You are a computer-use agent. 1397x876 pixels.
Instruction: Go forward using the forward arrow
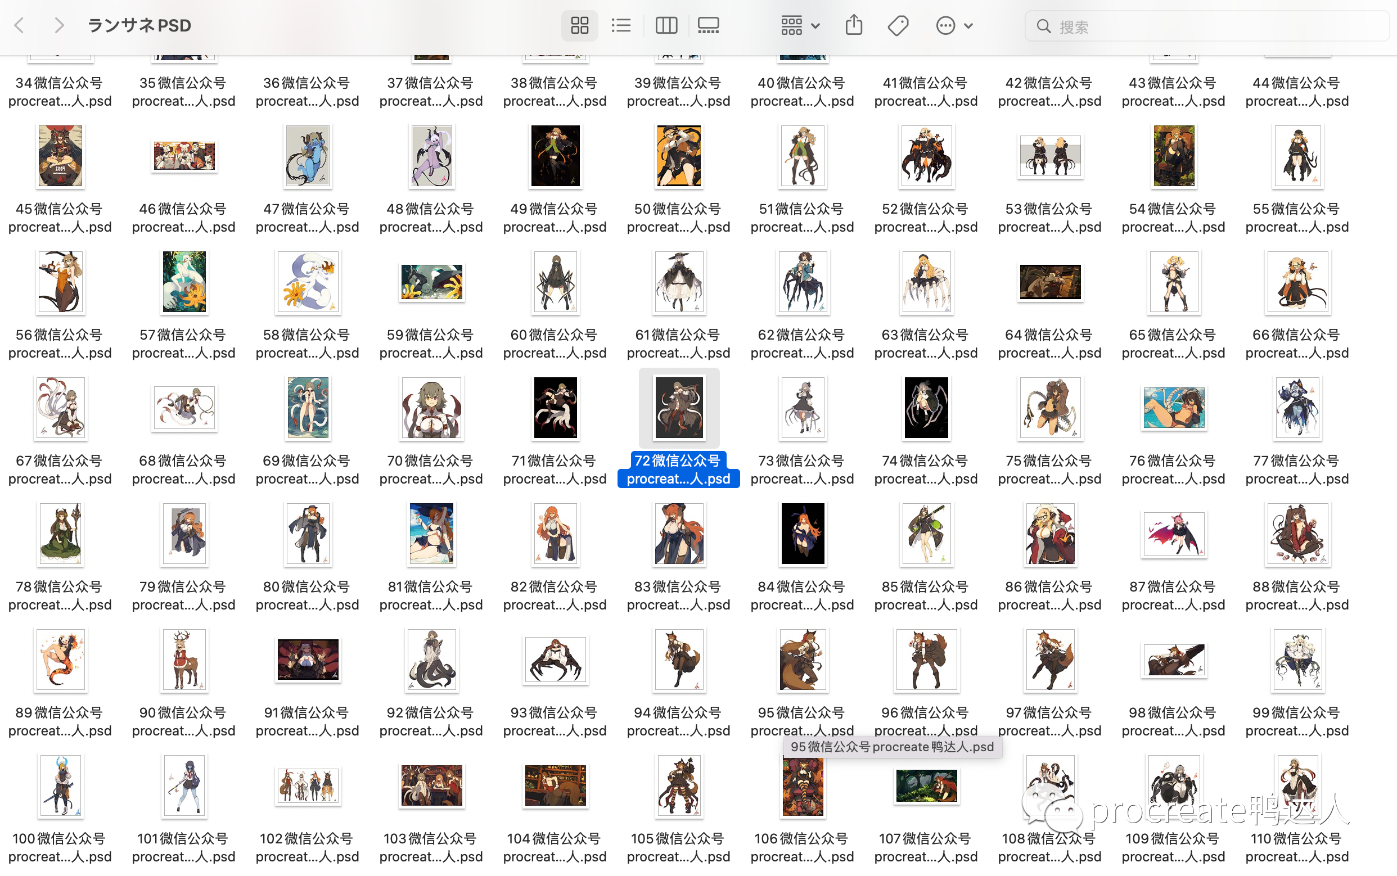(x=58, y=25)
